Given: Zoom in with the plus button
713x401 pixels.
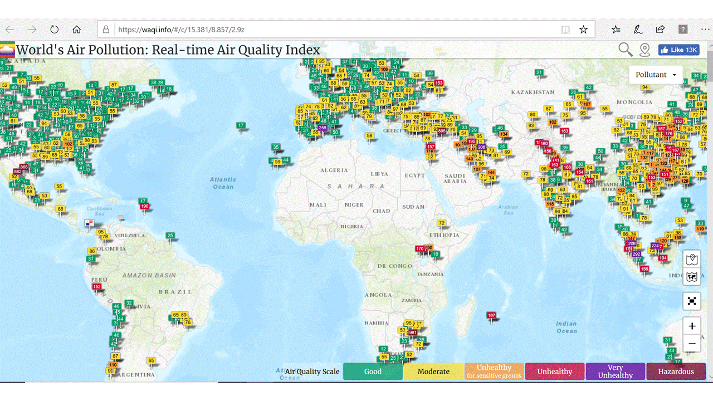Looking at the screenshot, I should click(692, 326).
